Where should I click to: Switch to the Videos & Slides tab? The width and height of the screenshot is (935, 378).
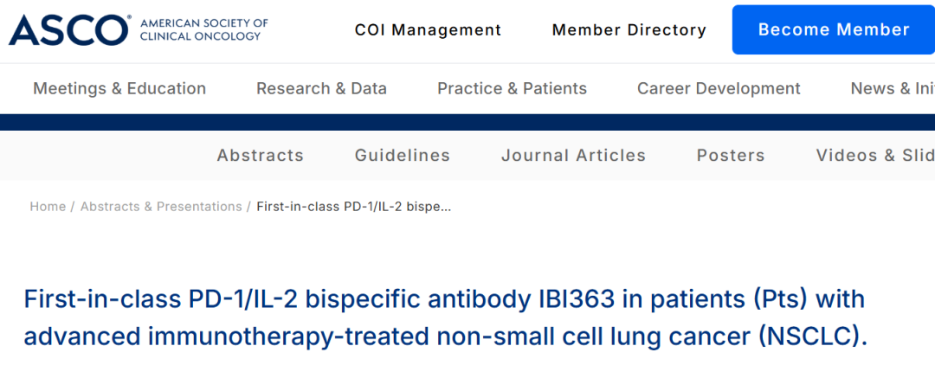tap(875, 156)
